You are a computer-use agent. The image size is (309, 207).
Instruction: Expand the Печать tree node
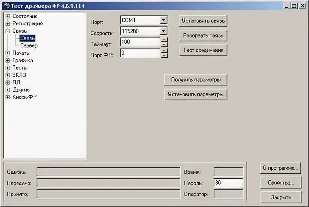pos(8,53)
